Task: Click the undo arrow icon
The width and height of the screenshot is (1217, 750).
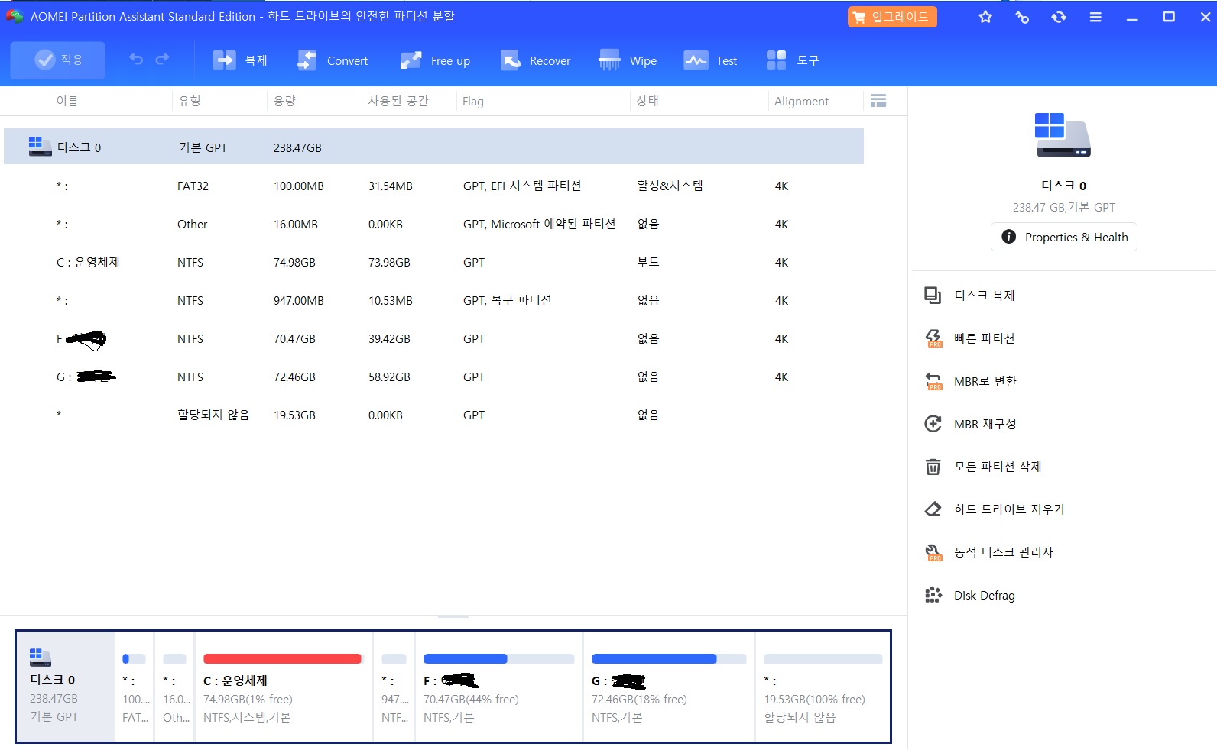Action: point(136,59)
